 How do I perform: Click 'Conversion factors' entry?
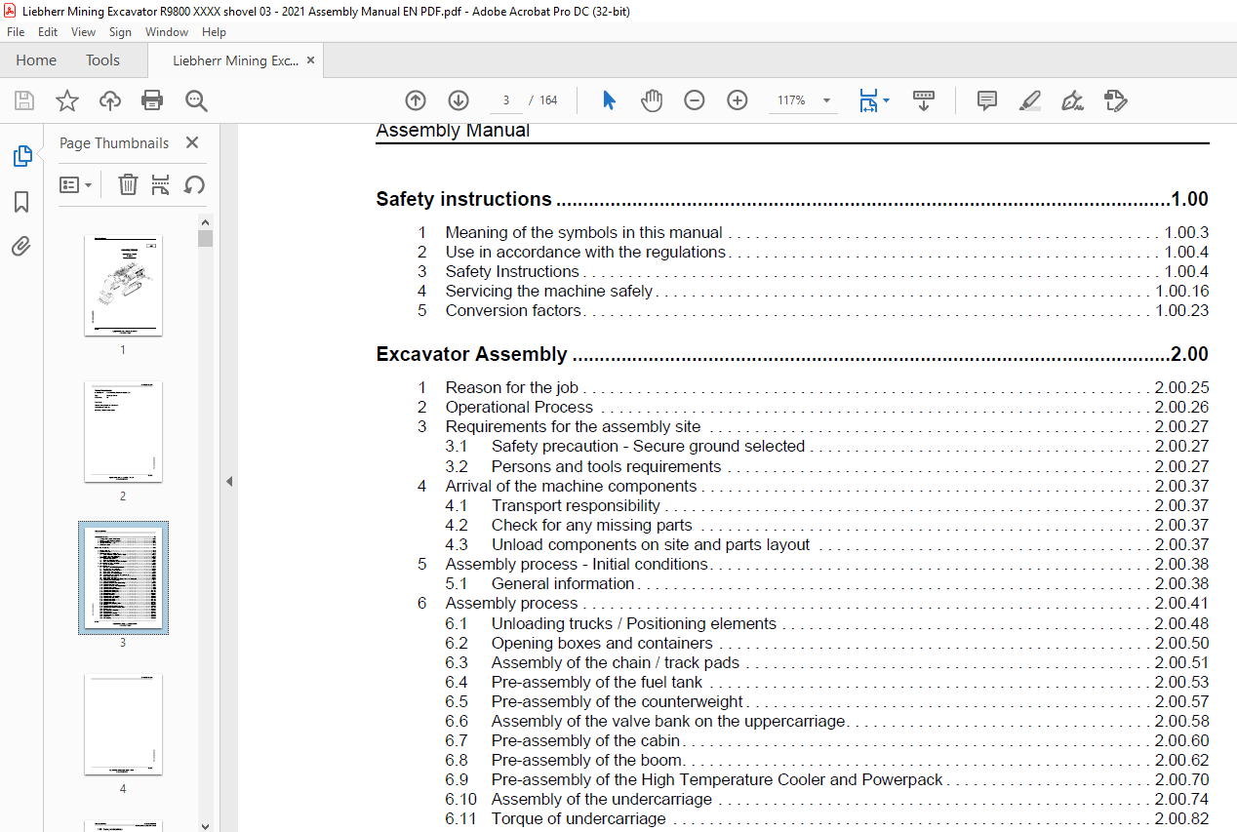click(513, 310)
